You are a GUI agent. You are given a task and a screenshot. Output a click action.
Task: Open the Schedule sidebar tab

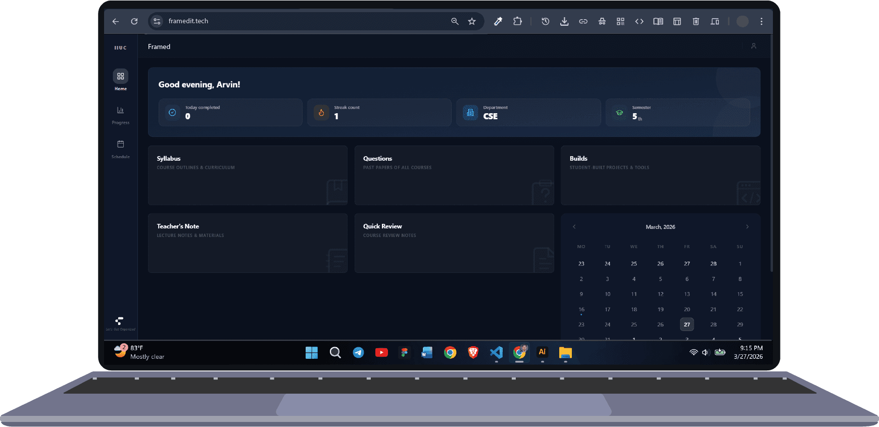tap(120, 149)
